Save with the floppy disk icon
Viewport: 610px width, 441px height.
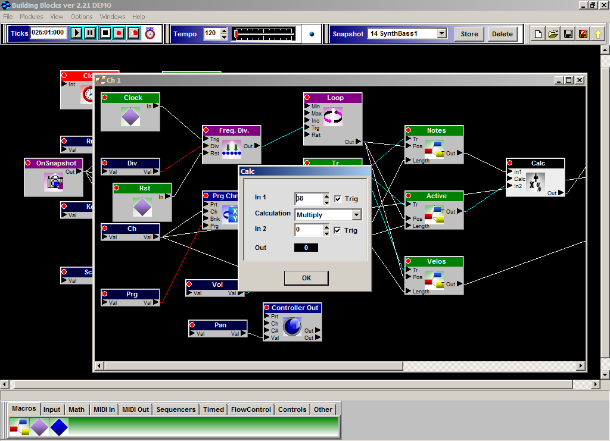(568, 34)
